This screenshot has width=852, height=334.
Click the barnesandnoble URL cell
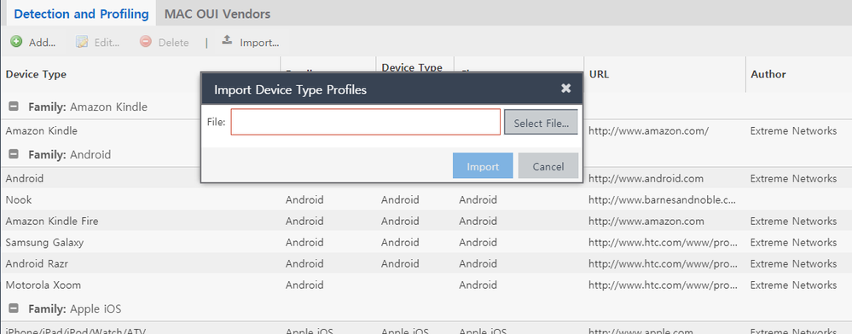pos(663,200)
